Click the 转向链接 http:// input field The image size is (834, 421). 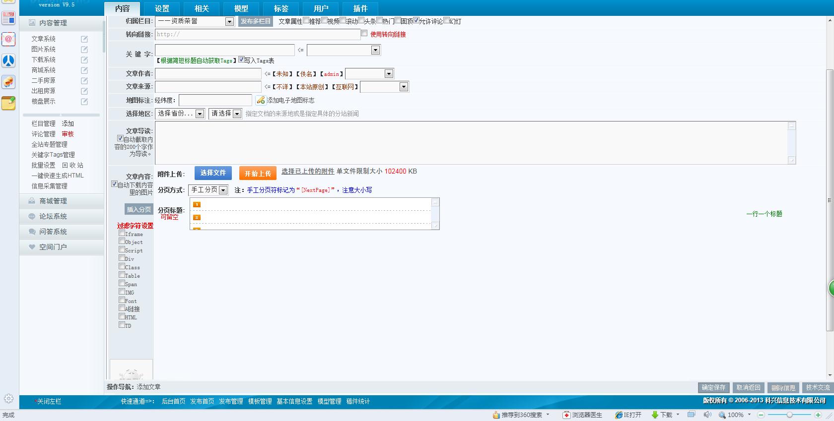pos(258,34)
